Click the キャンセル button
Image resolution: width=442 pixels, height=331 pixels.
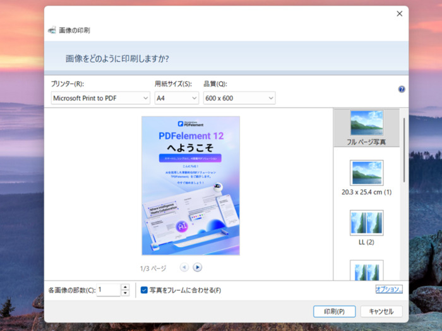(381, 311)
